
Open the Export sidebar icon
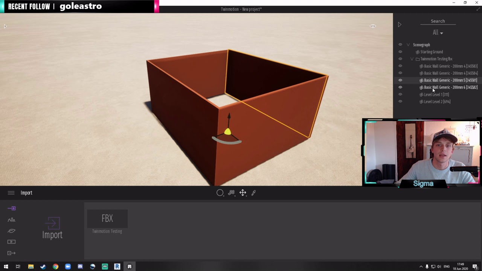point(11,253)
